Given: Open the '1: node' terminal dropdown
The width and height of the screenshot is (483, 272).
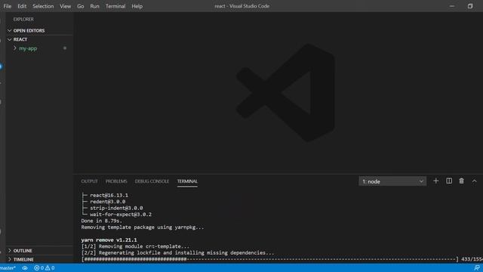Looking at the screenshot, I should (392, 181).
